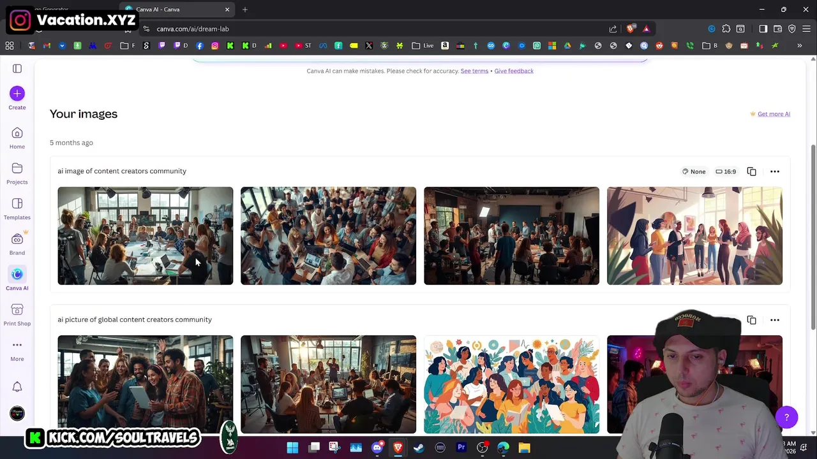The width and height of the screenshot is (817, 459).
Task: Open Brave VPN shield icon in toolbar
Action: coord(792,29)
